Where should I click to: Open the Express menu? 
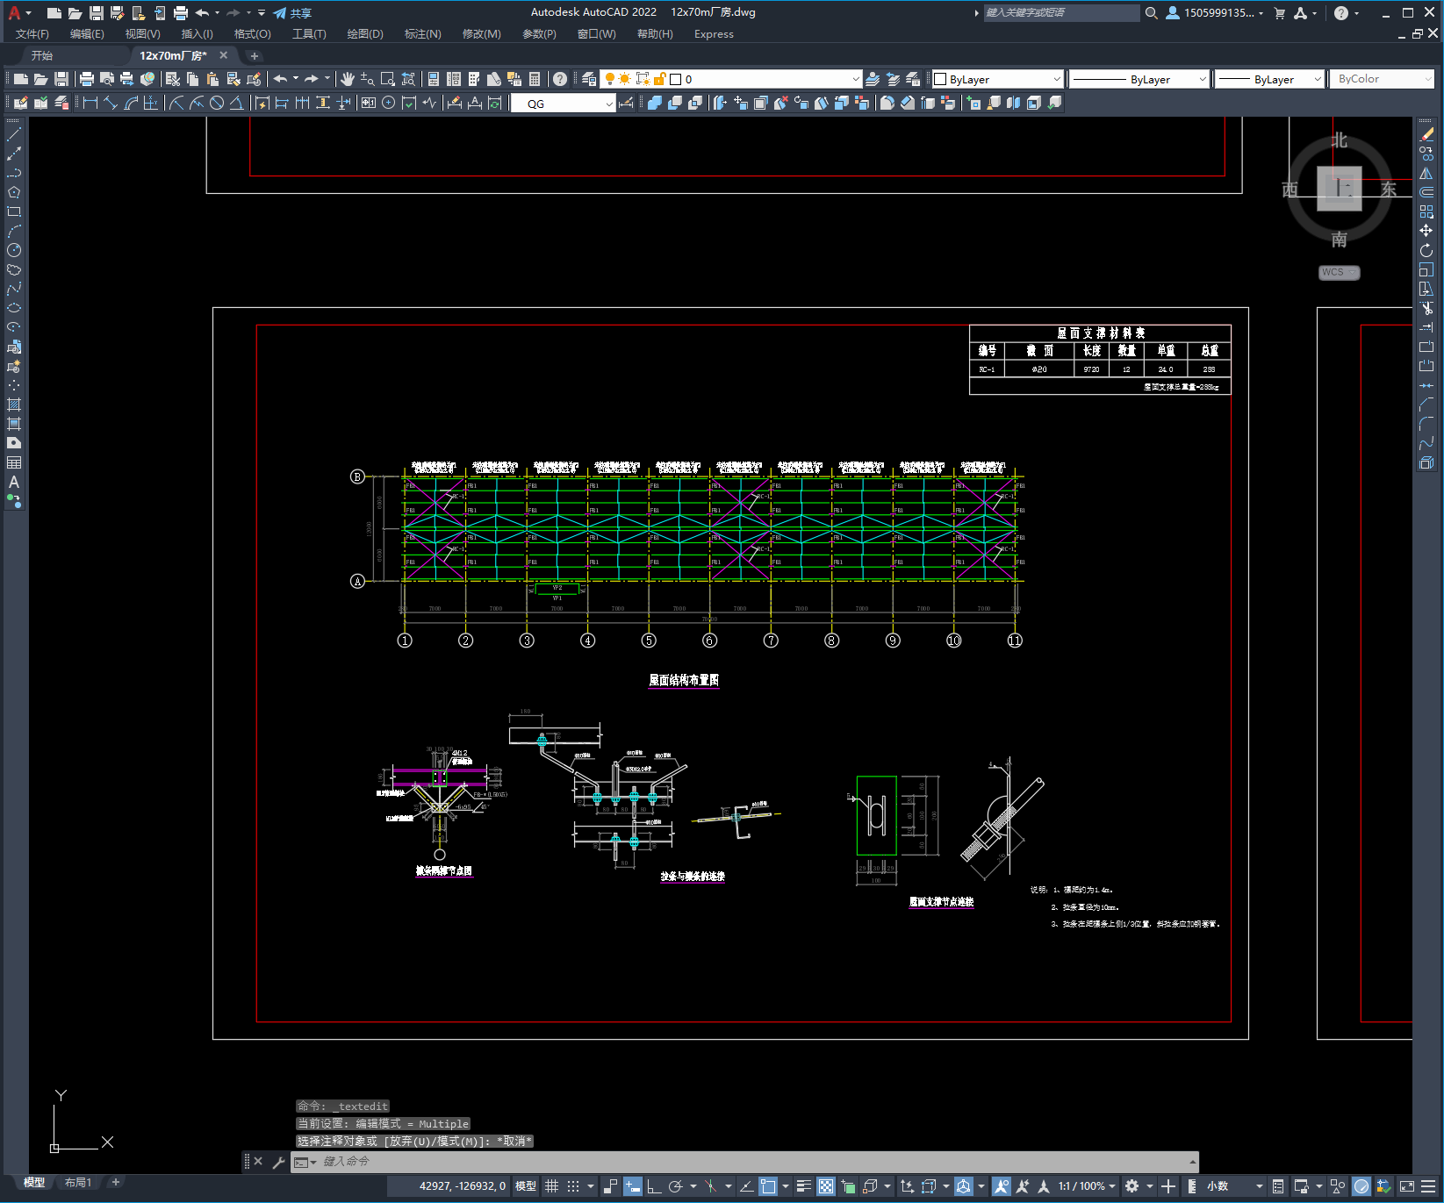(714, 34)
